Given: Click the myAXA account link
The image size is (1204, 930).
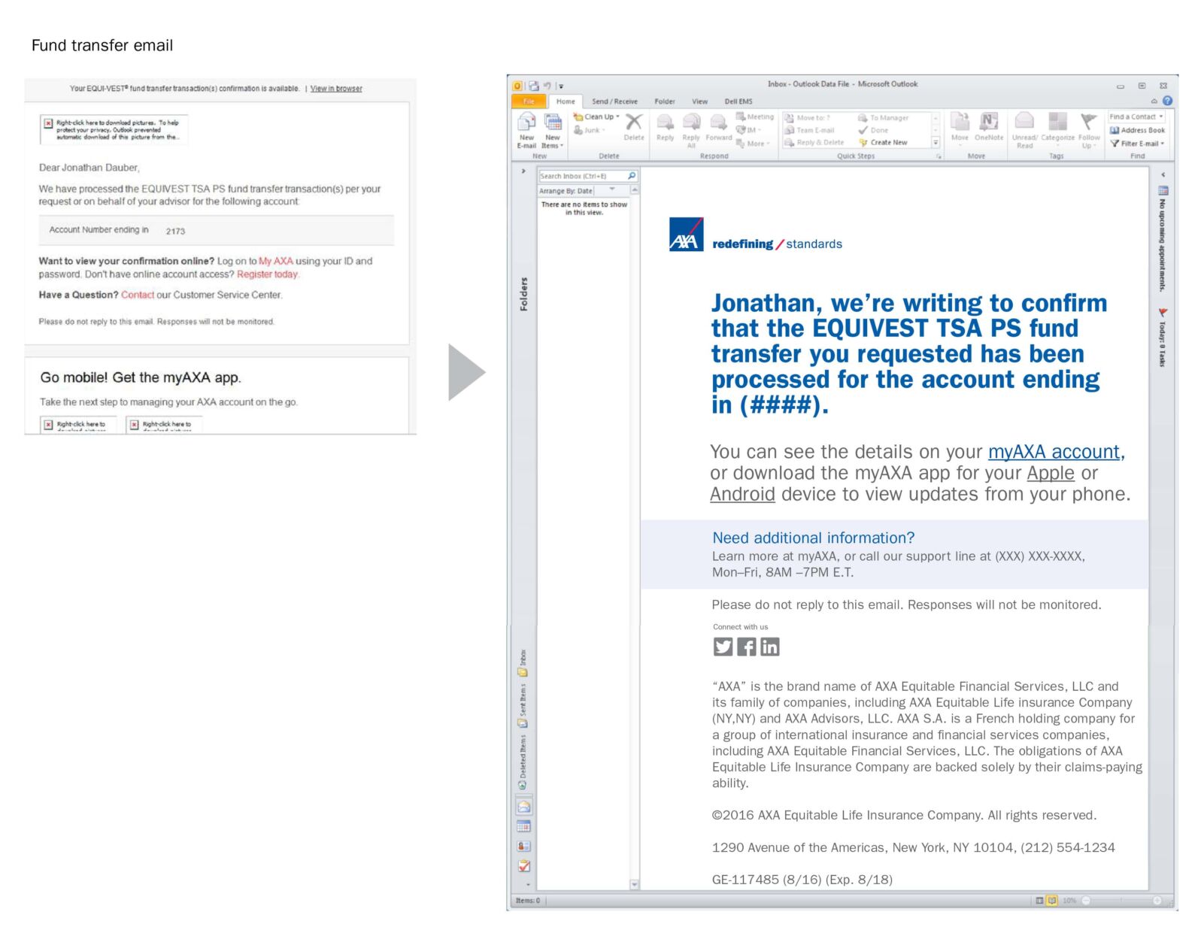Looking at the screenshot, I should click(1055, 452).
